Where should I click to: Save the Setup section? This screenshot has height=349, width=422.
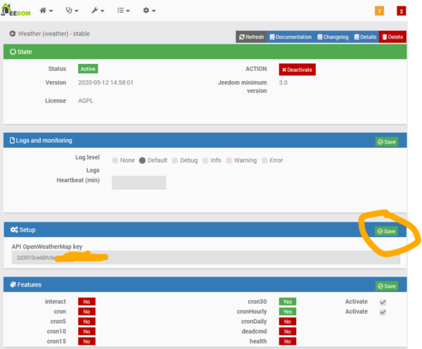(386, 231)
